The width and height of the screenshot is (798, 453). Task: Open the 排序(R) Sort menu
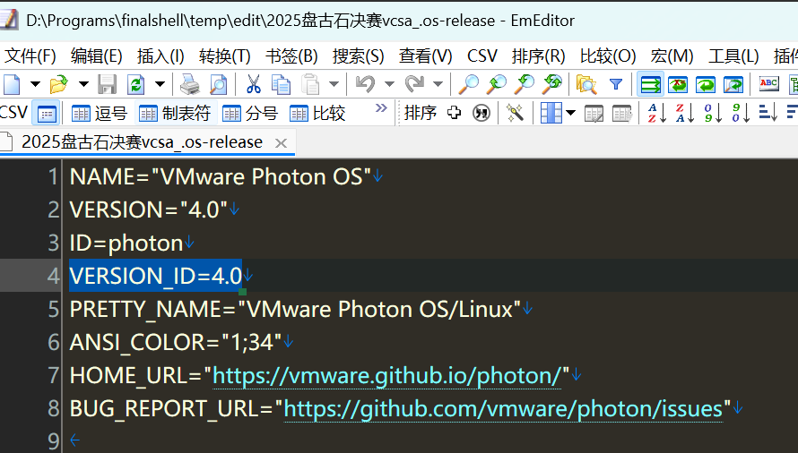[539, 56]
